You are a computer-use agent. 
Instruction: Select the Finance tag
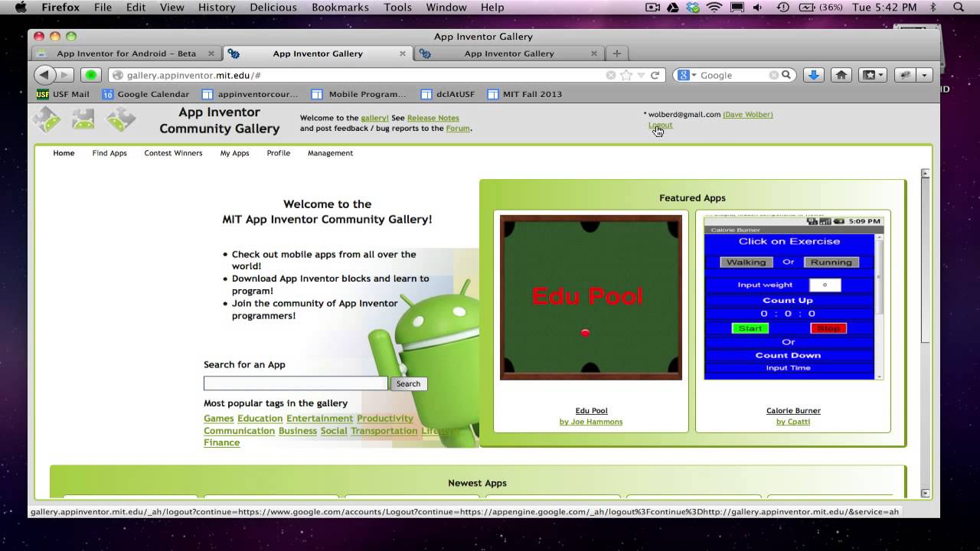point(221,443)
